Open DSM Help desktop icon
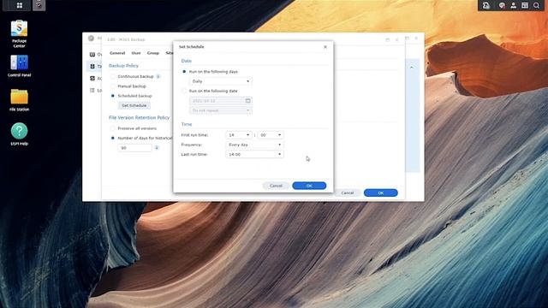Viewport: 548px width, 308px height. pyautogui.click(x=19, y=134)
